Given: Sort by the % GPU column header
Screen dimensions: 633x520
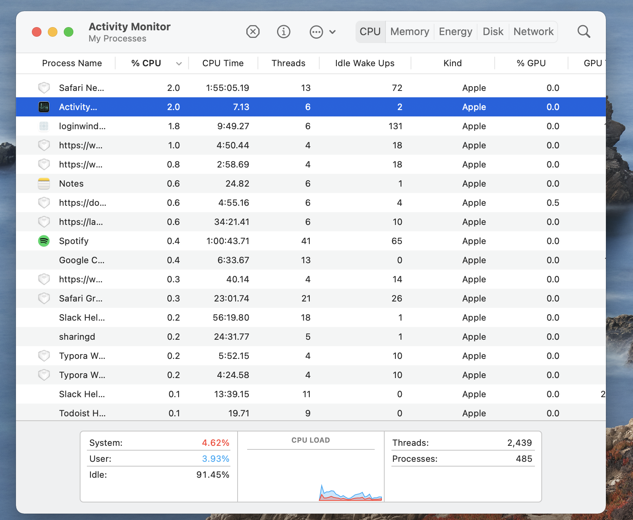Looking at the screenshot, I should [x=531, y=63].
